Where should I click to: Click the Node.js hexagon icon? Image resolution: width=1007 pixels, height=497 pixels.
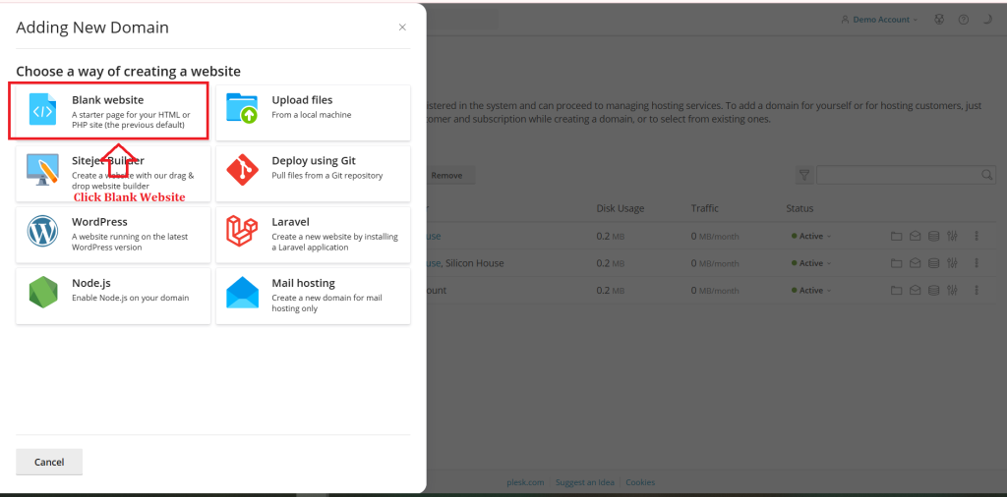pyautogui.click(x=43, y=293)
